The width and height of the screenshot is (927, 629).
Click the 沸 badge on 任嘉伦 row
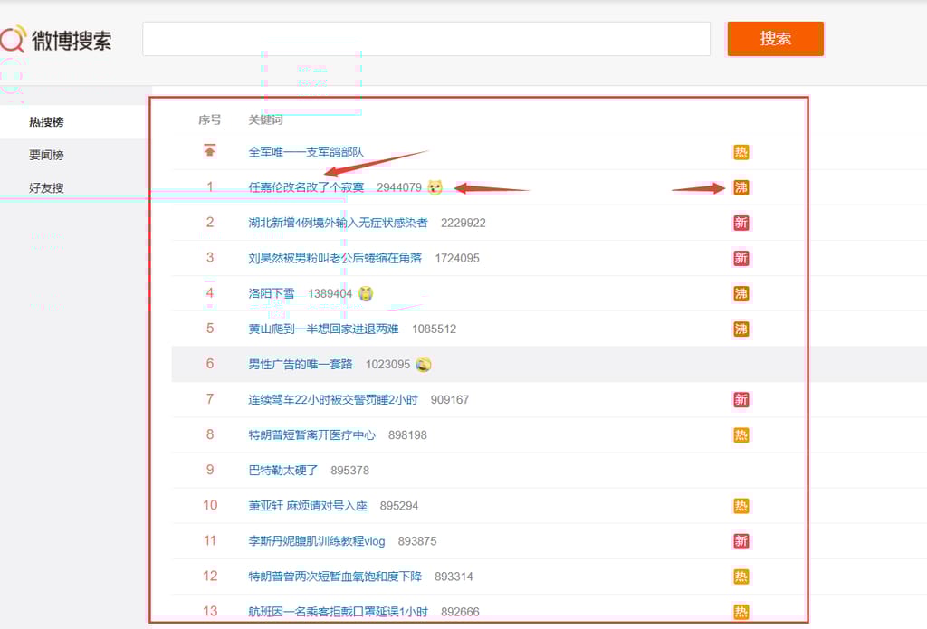tap(741, 187)
